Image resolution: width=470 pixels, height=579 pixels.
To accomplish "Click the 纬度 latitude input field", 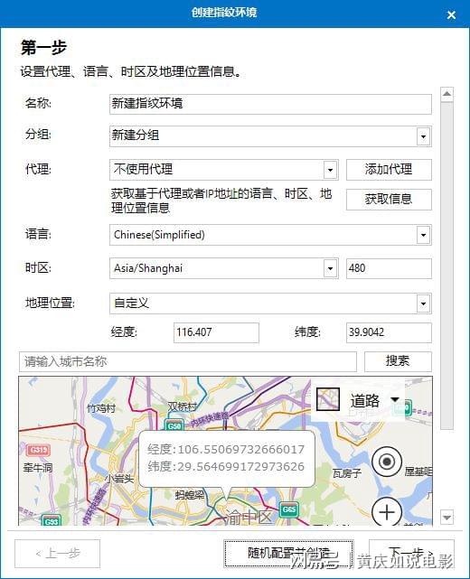I will pos(389,332).
